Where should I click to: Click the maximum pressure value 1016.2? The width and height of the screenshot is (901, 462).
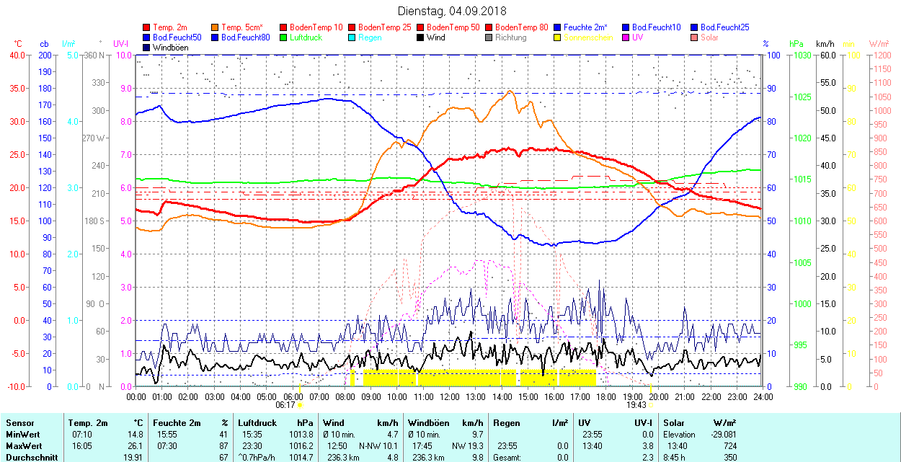coord(302,446)
